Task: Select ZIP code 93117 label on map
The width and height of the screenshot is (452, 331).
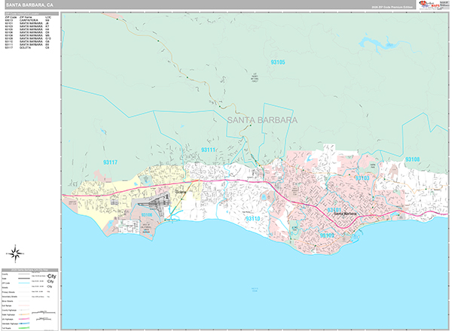Action: pyautogui.click(x=111, y=162)
